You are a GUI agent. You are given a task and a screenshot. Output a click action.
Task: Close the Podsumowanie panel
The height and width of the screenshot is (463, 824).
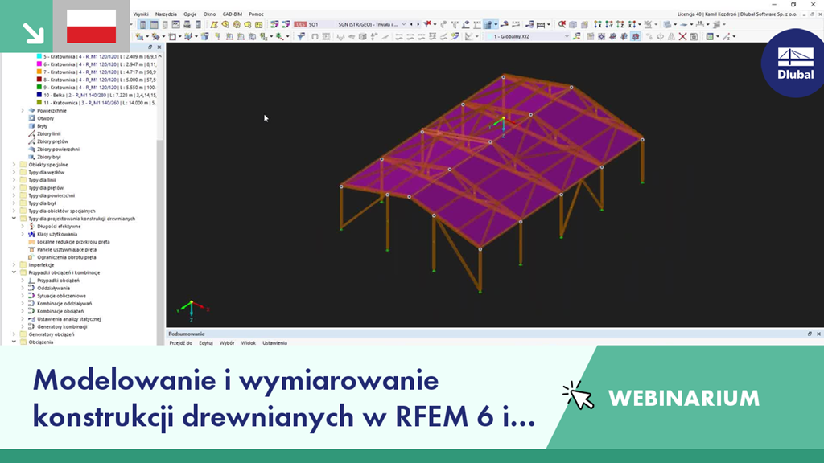coord(818,334)
